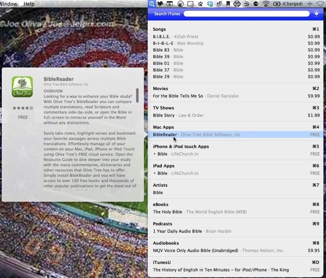This screenshot has height=278, width=326.
Task: Choose the Bible 01 song result
Action: pos(236,63)
